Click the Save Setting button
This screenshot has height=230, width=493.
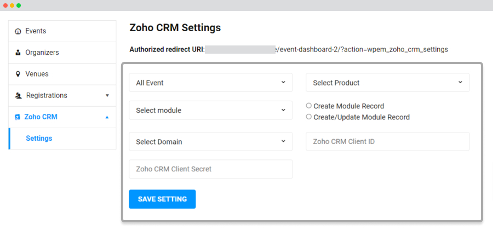[162, 199]
